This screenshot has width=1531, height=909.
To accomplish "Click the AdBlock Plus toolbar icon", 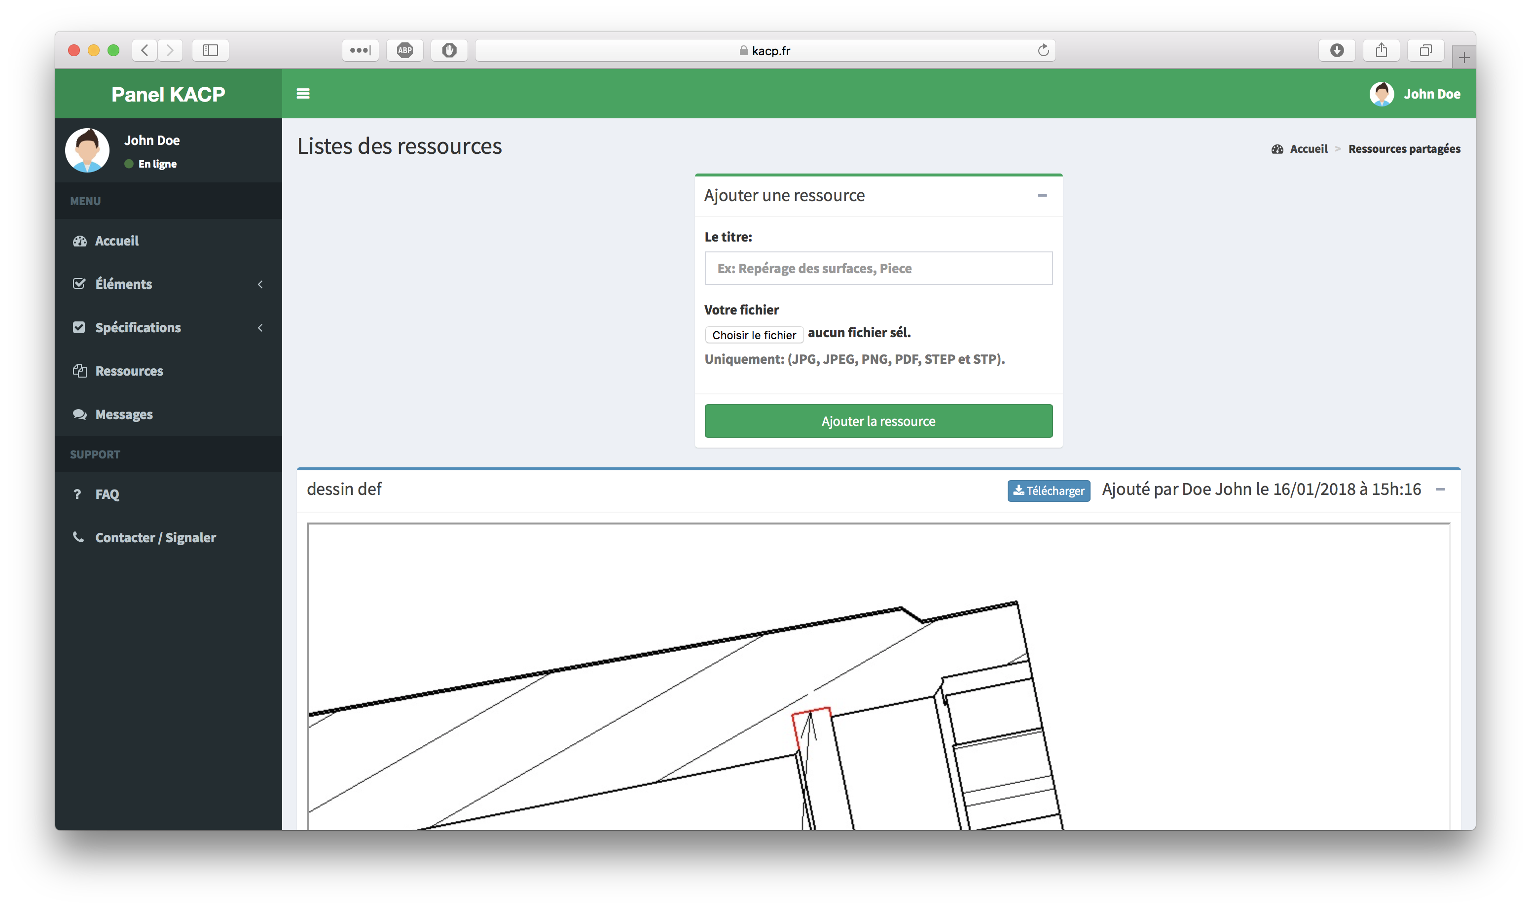I will point(404,50).
